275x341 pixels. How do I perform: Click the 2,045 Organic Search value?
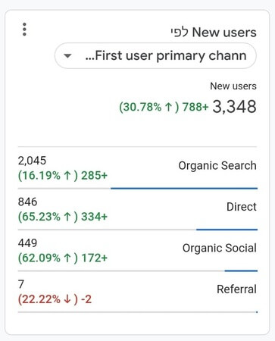coord(32,161)
